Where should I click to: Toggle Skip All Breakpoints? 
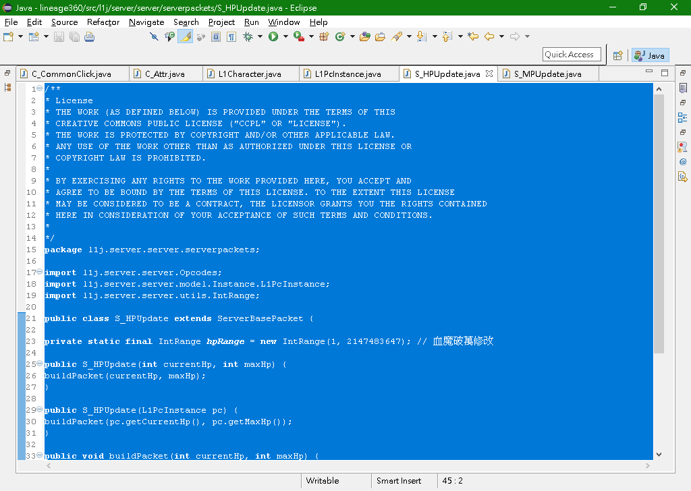(x=154, y=37)
